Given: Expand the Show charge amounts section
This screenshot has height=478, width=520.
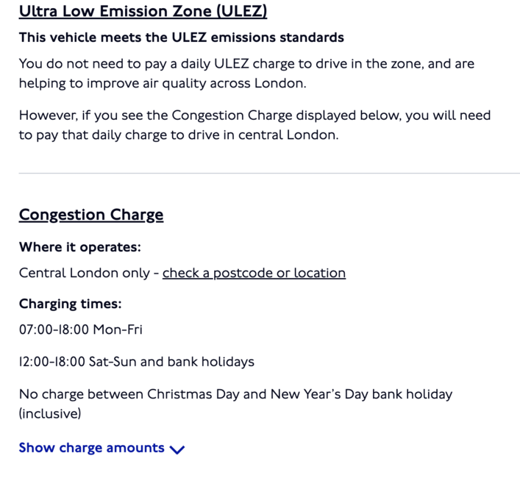Looking at the screenshot, I should coord(101,448).
